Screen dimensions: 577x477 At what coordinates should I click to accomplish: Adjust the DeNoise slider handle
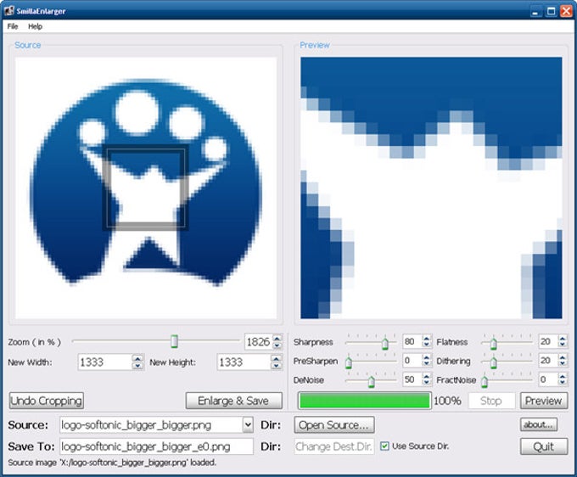[x=372, y=382]
